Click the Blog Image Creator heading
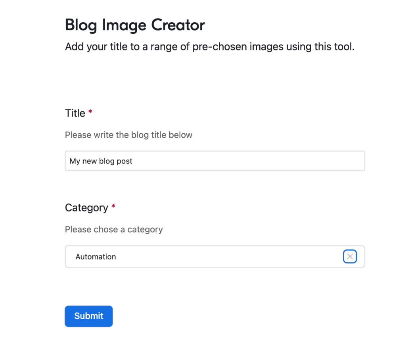 (135, 25)
